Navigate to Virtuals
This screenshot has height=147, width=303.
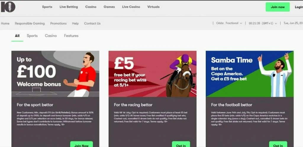(154, 7)
